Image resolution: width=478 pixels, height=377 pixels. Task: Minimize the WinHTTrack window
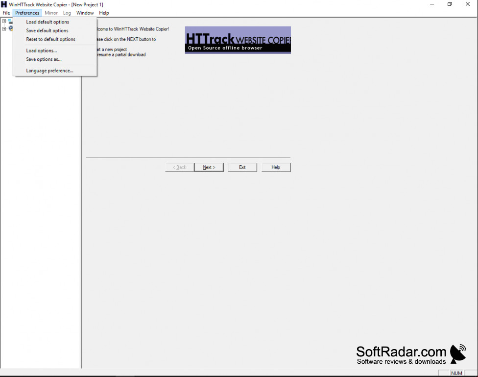point(432,4)
